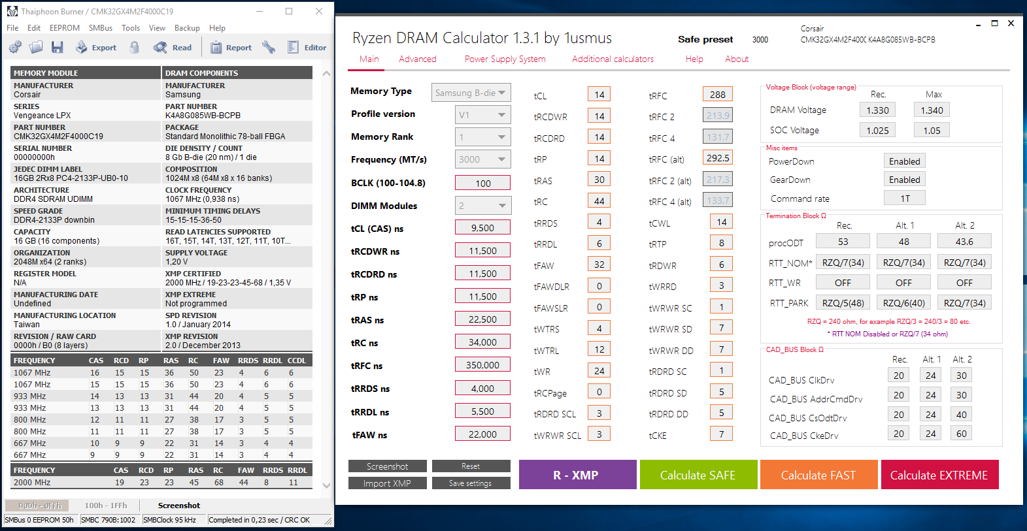This screenshot has width=1027, height=531.
Task: Click the tRFC ns input field
Action: tap(483, 365)
